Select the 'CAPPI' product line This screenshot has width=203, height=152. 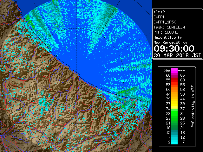(159, 17)
